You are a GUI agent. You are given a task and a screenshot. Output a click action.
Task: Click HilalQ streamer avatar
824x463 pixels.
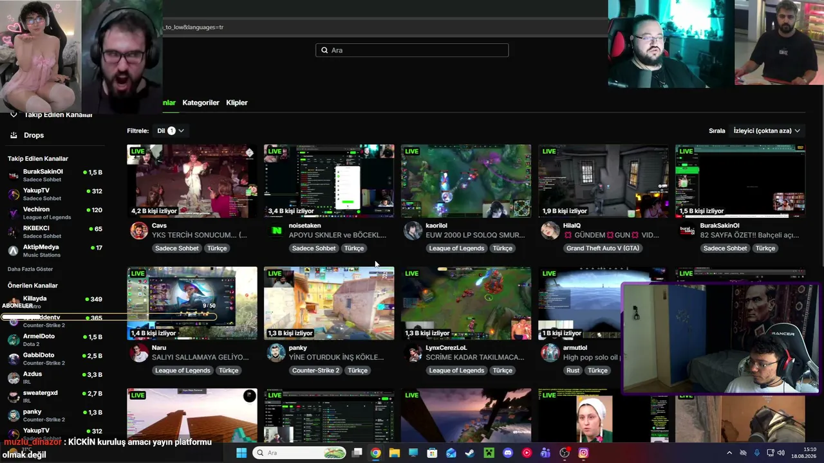(550, 230)
